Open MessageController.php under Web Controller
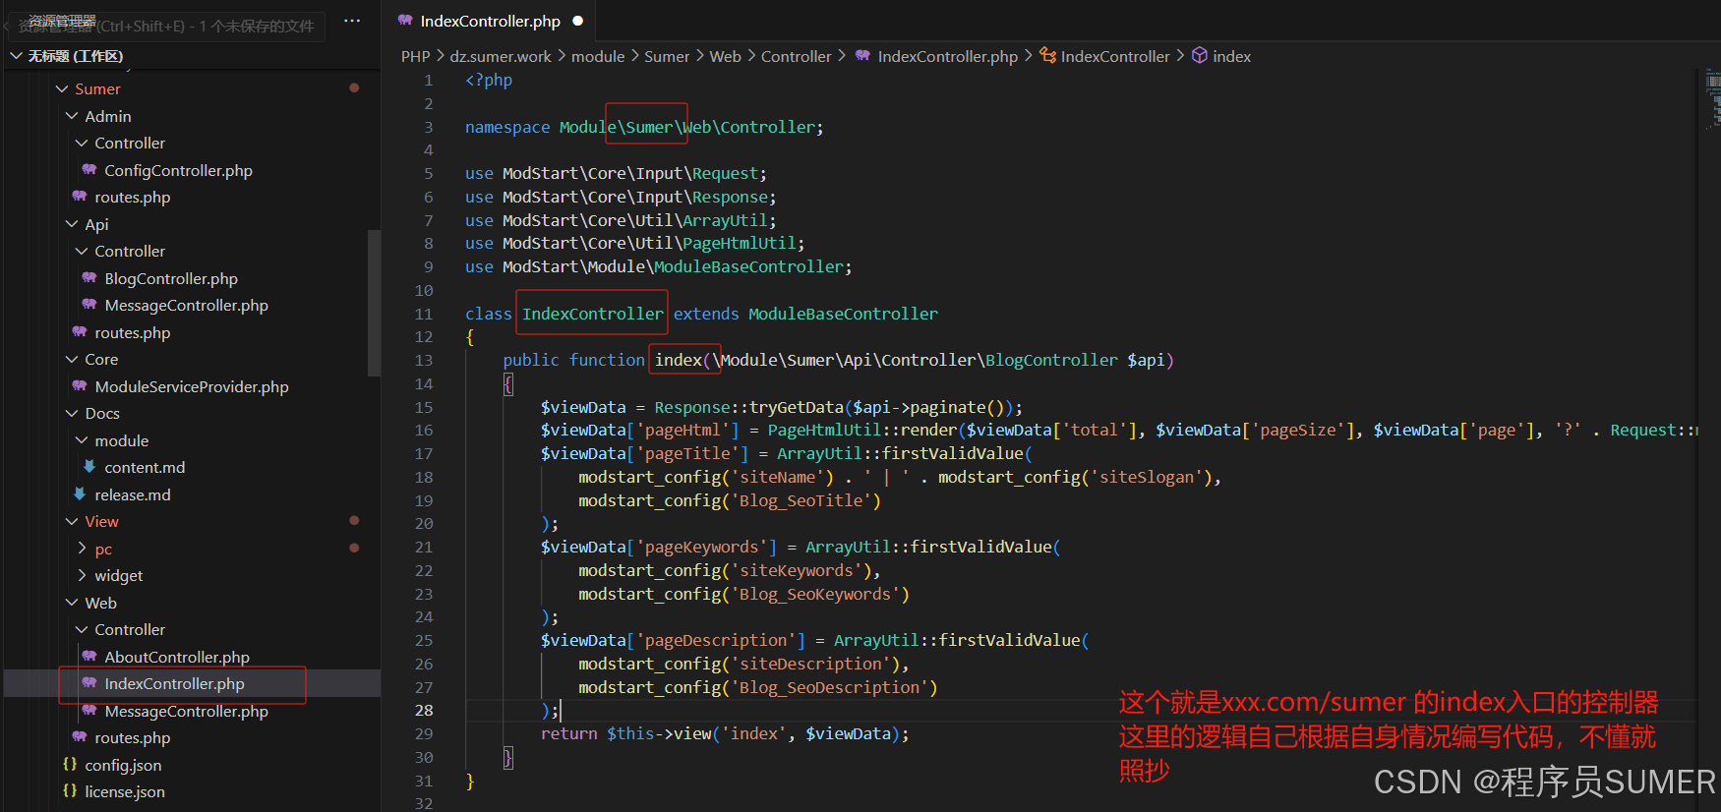The width and height of the screenshot is (1721, 812). (x=186, y=711)
